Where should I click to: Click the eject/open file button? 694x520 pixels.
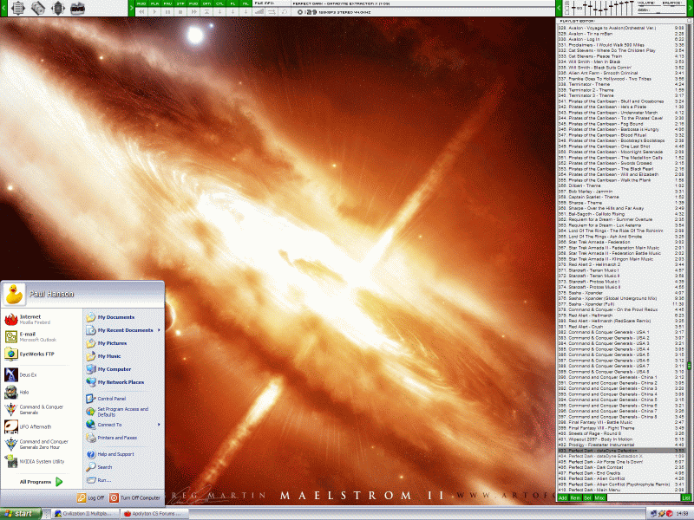pyautogui.click(x=206, y=12)
